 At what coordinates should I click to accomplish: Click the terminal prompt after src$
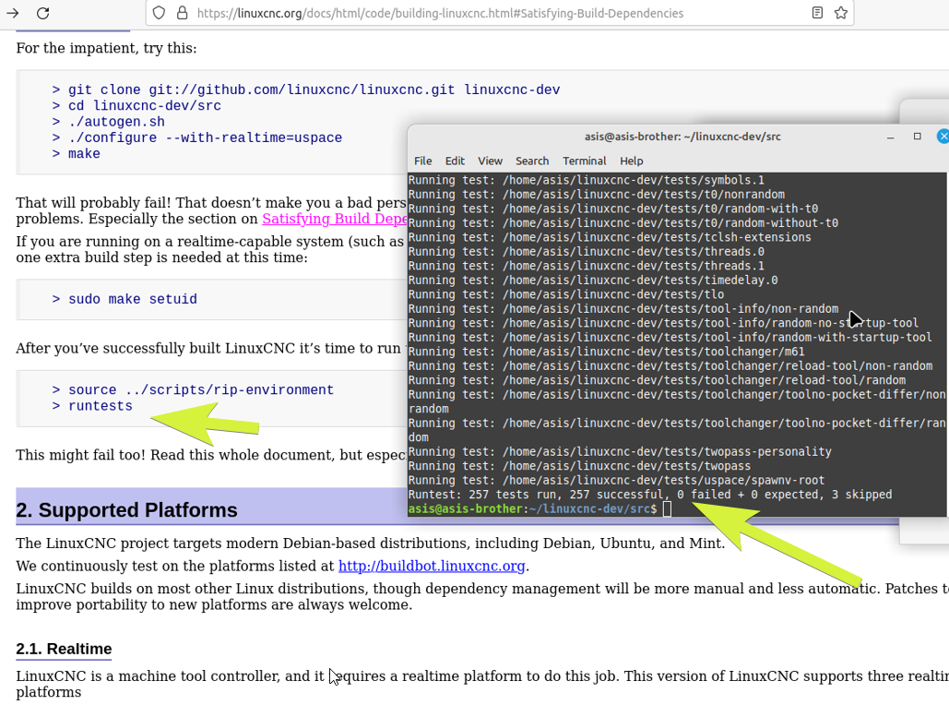point(667,508)
